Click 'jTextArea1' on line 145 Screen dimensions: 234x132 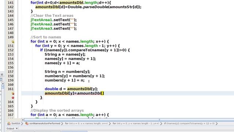(41, 20)
